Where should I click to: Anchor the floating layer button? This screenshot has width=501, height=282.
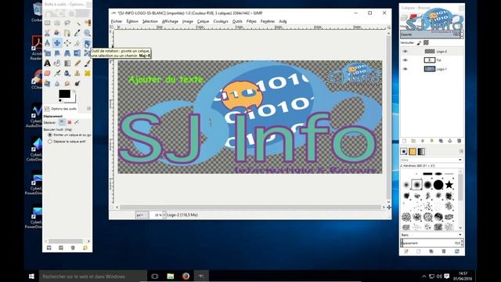[x=450, y=141]
